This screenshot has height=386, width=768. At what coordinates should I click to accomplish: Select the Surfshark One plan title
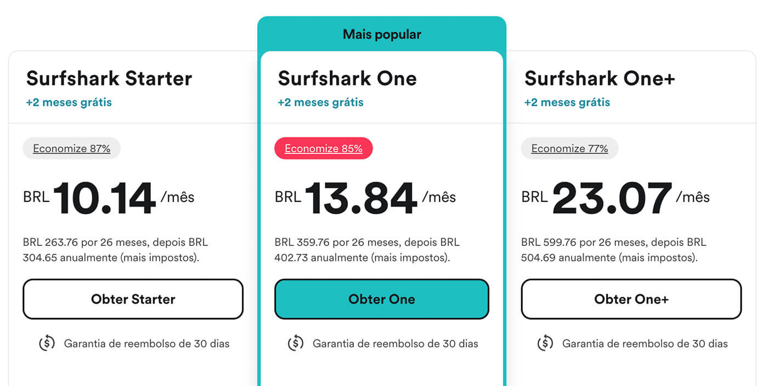pos(347,78)
